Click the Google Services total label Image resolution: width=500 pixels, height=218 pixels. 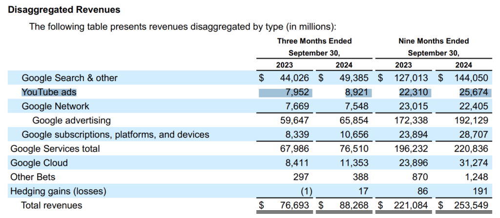55,148
